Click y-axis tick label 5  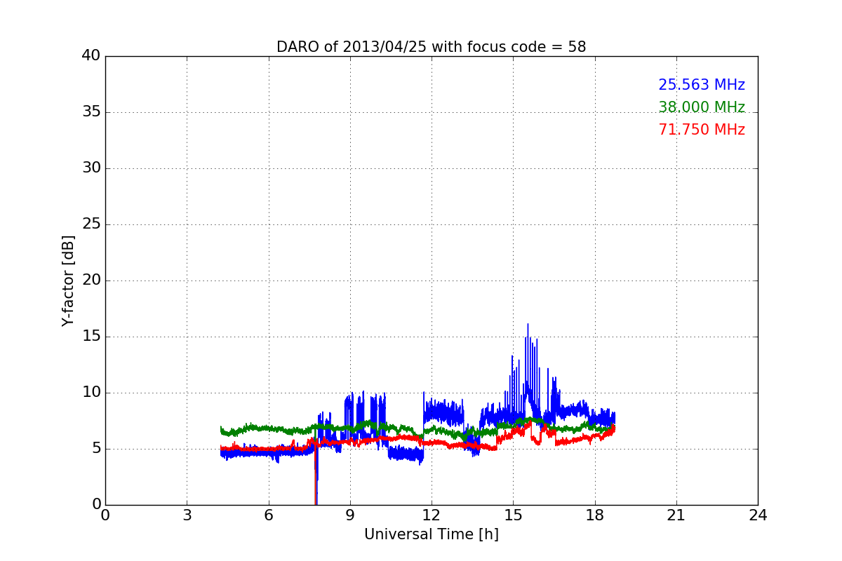[x=95, y=449]
